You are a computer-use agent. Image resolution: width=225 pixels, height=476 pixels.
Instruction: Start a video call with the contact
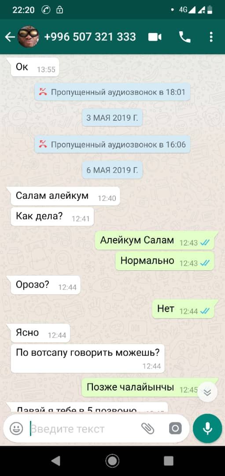point(155,37)
